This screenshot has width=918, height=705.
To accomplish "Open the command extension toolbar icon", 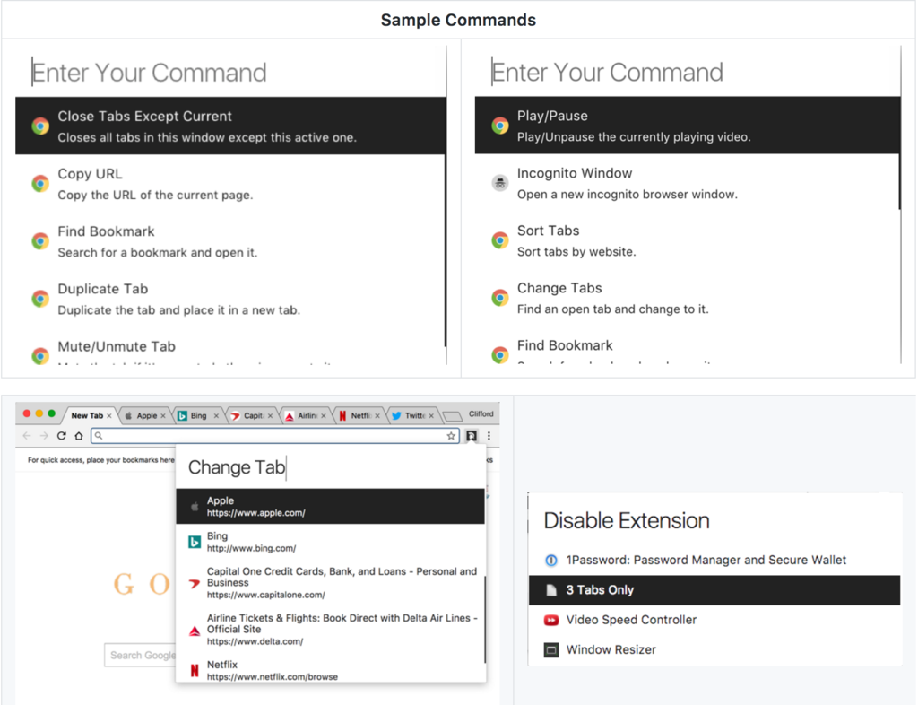I will click(x=472, y=436).
